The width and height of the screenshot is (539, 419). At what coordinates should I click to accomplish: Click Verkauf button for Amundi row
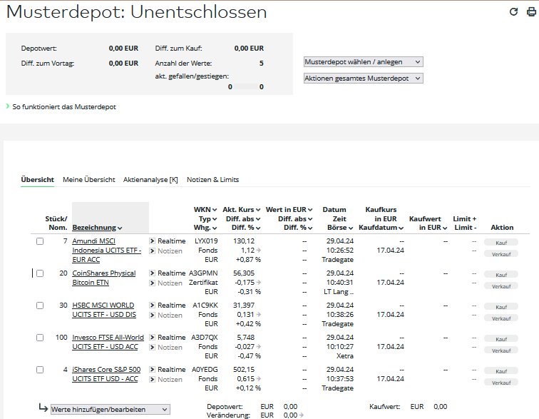[501, 254]
